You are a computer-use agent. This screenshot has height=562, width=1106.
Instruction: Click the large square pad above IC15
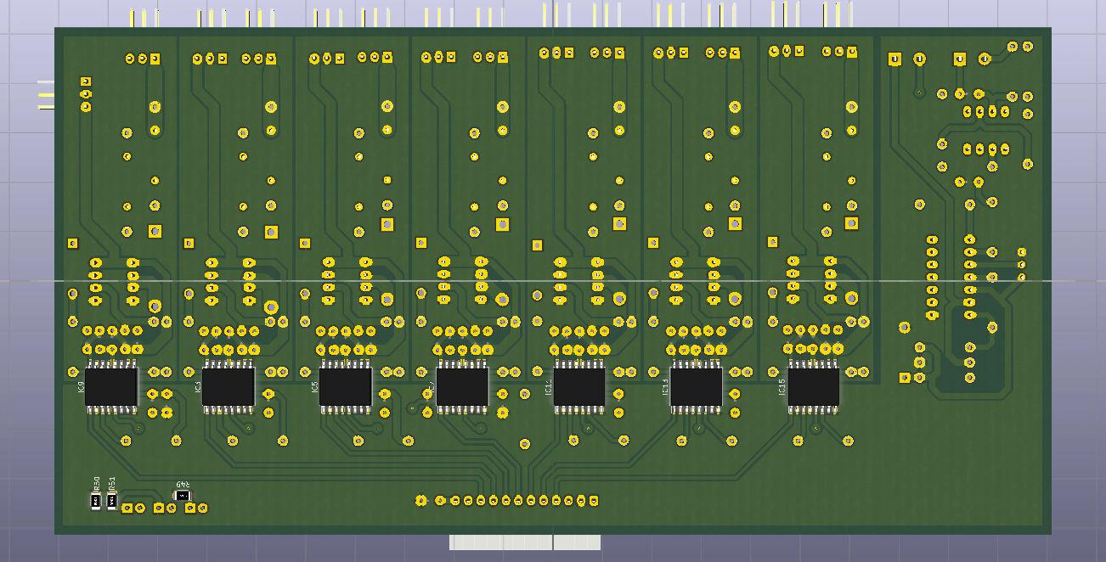pyautogui.click(x=851, y=222)
